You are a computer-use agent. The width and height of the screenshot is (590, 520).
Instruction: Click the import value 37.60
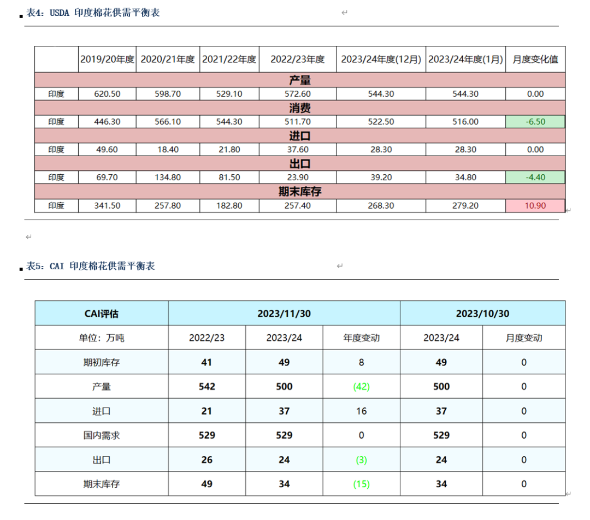(298, 149)
